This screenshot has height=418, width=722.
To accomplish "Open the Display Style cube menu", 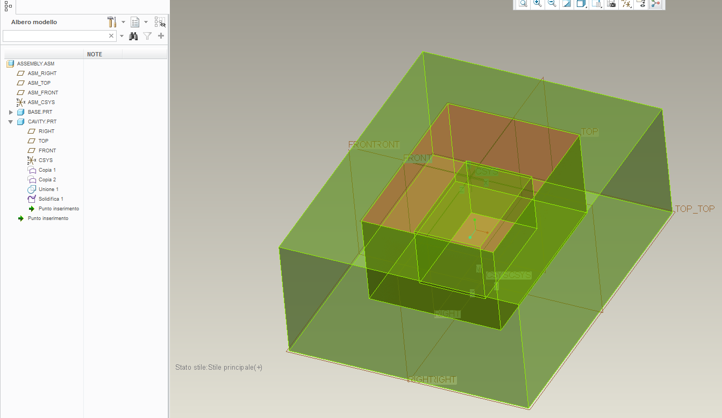I will (581, 3).
